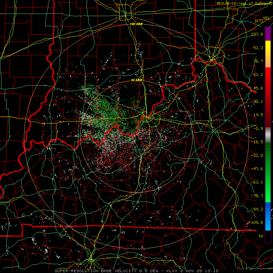Select the 14.5 velocity scale value
The image size is (273, 273).
[258, 115]
